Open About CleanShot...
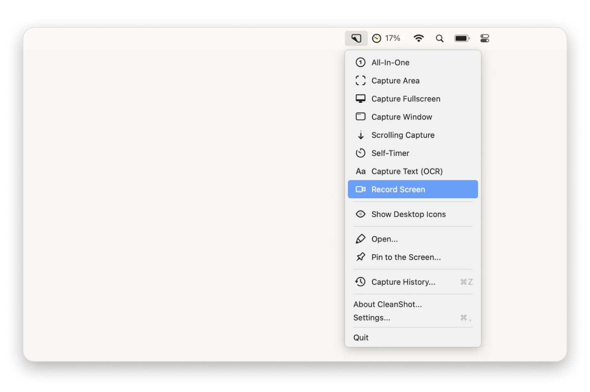 click(413, 304)
